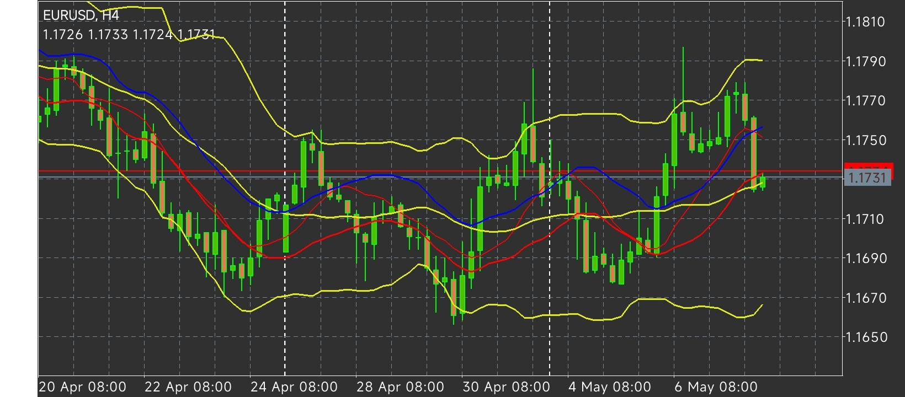Tap the 1.1670 price axis label
This screenshot has width=905, height=397.
coord(865,298)
